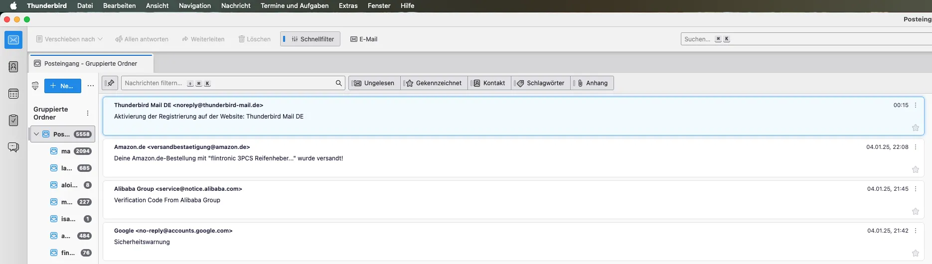This screenshot has width=932, height=264.
Task: Select the isa... folder with 1 unread
Action: (63, 219)
